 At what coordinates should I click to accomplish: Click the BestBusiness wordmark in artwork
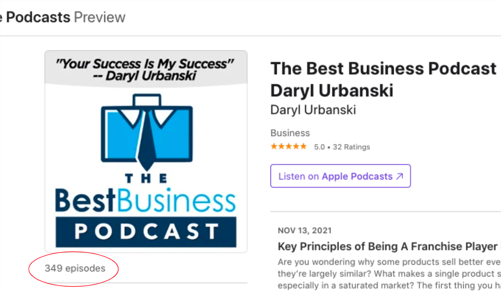tap(146, 200)
